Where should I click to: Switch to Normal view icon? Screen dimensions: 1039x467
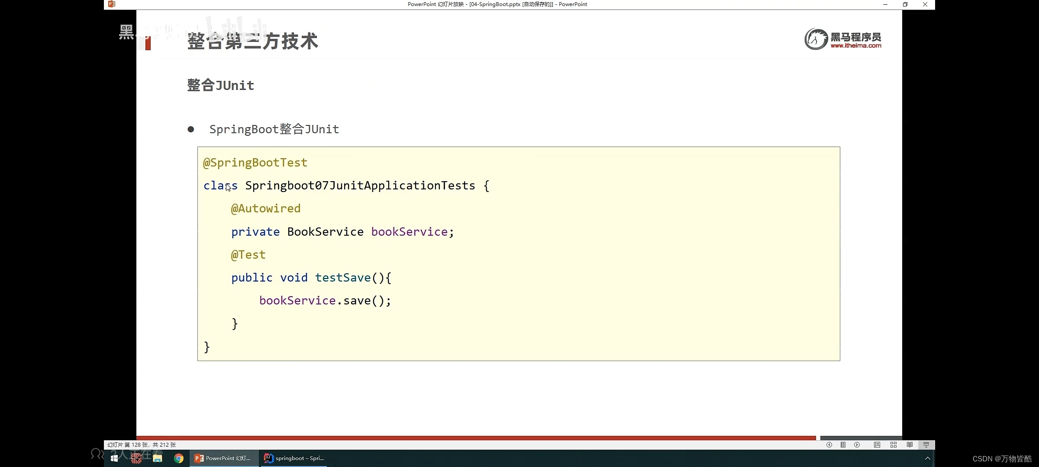(877, 445)
